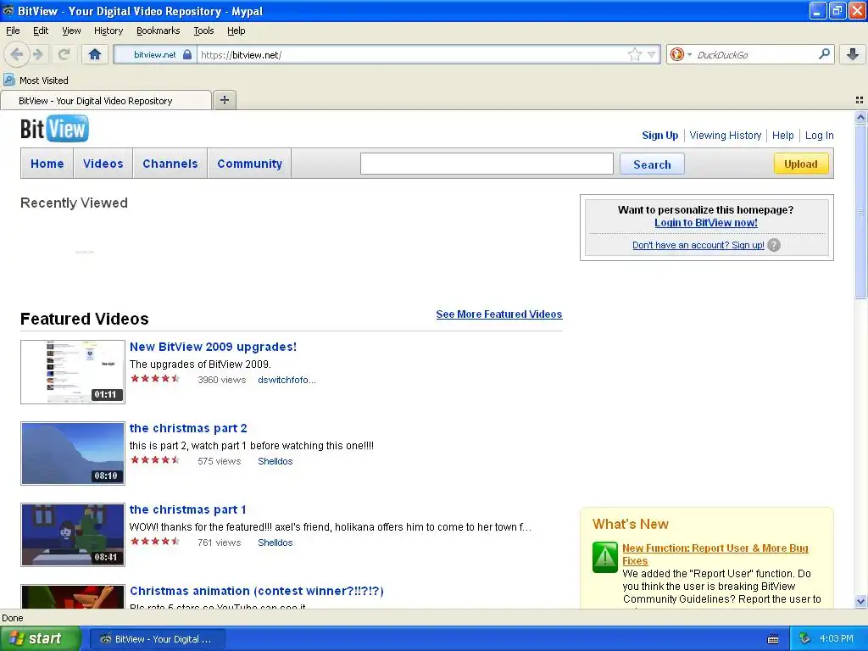This screenshot has height=651, width=868.
Task: Open Christmas animation (contest winner?!!?!?) title
Action: click(256, 591)
